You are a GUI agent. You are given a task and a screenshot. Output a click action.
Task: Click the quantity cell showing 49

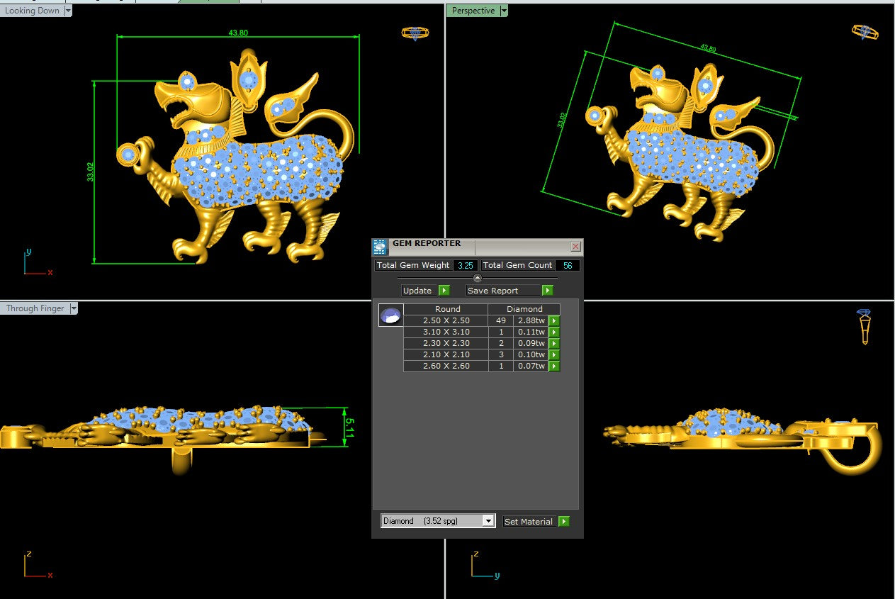pyautogui.click(x=500, y=321)
